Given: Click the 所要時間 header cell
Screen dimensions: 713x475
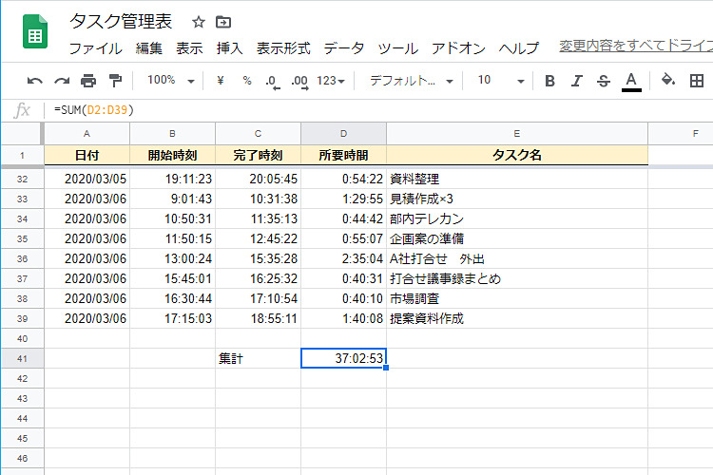Looking at the screenshot, I should tap(343, 156).
